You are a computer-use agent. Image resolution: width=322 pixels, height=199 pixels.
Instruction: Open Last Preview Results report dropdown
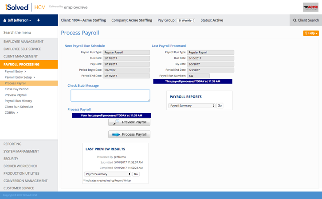pyautogui.click(x=107, y=174)
